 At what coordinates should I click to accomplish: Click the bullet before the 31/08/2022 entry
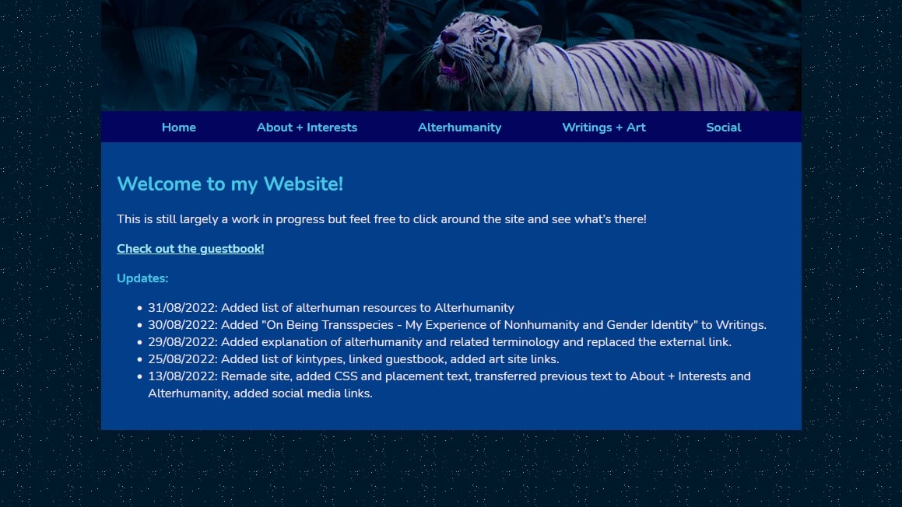click(139, 309)
